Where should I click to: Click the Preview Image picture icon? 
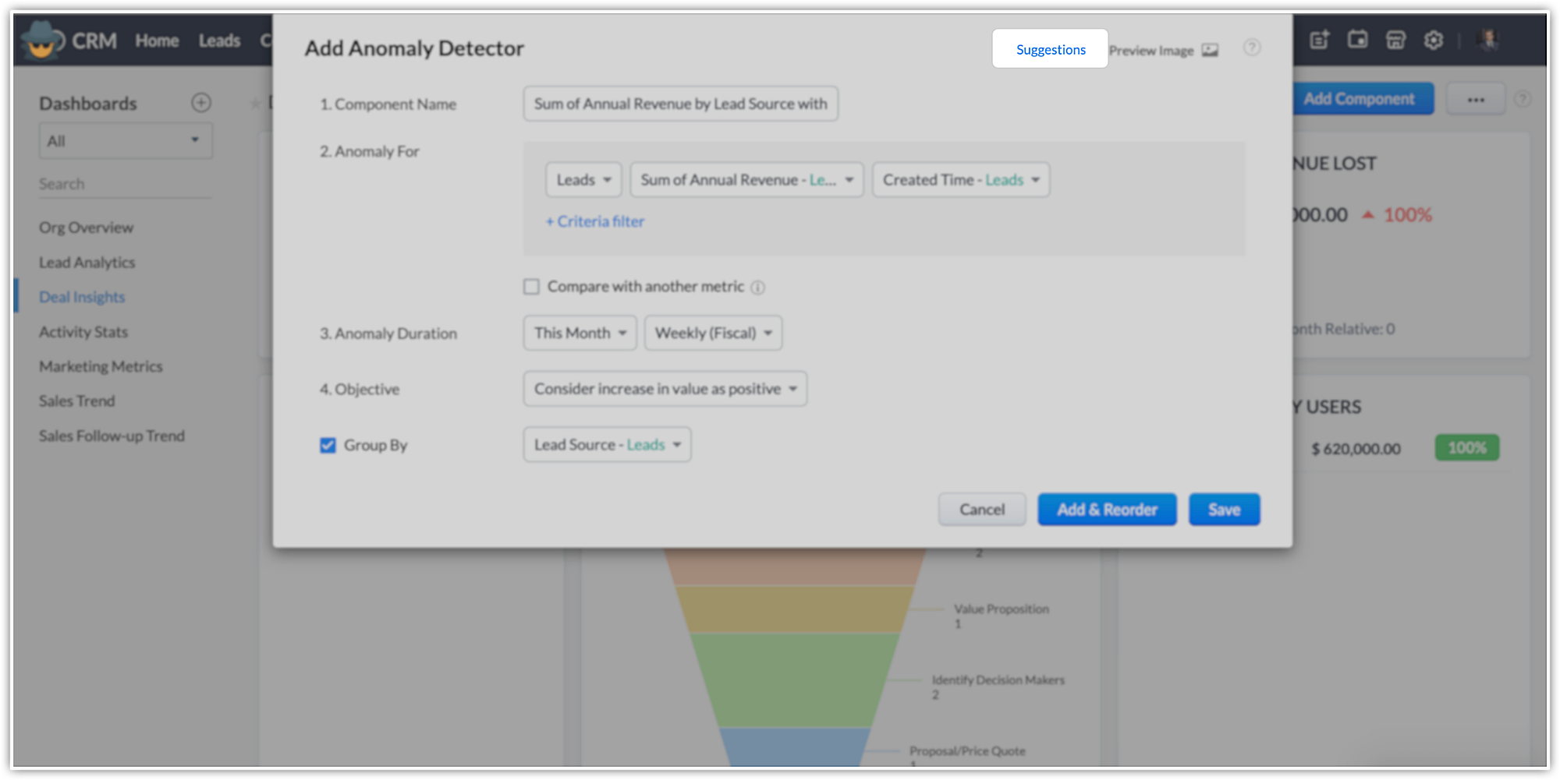[1210, 51]
